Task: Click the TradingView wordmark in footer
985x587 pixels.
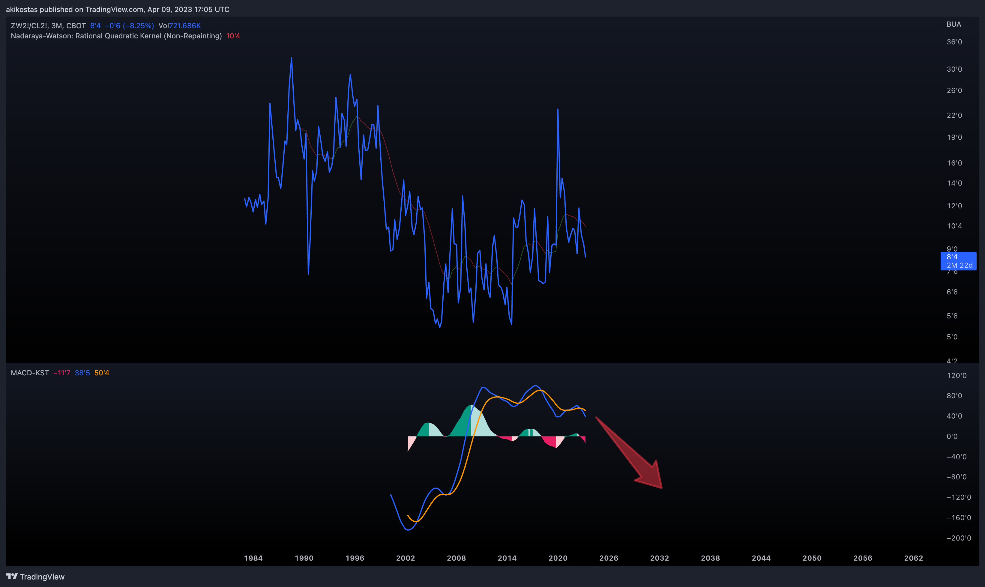Action: (x=42, y=577)
